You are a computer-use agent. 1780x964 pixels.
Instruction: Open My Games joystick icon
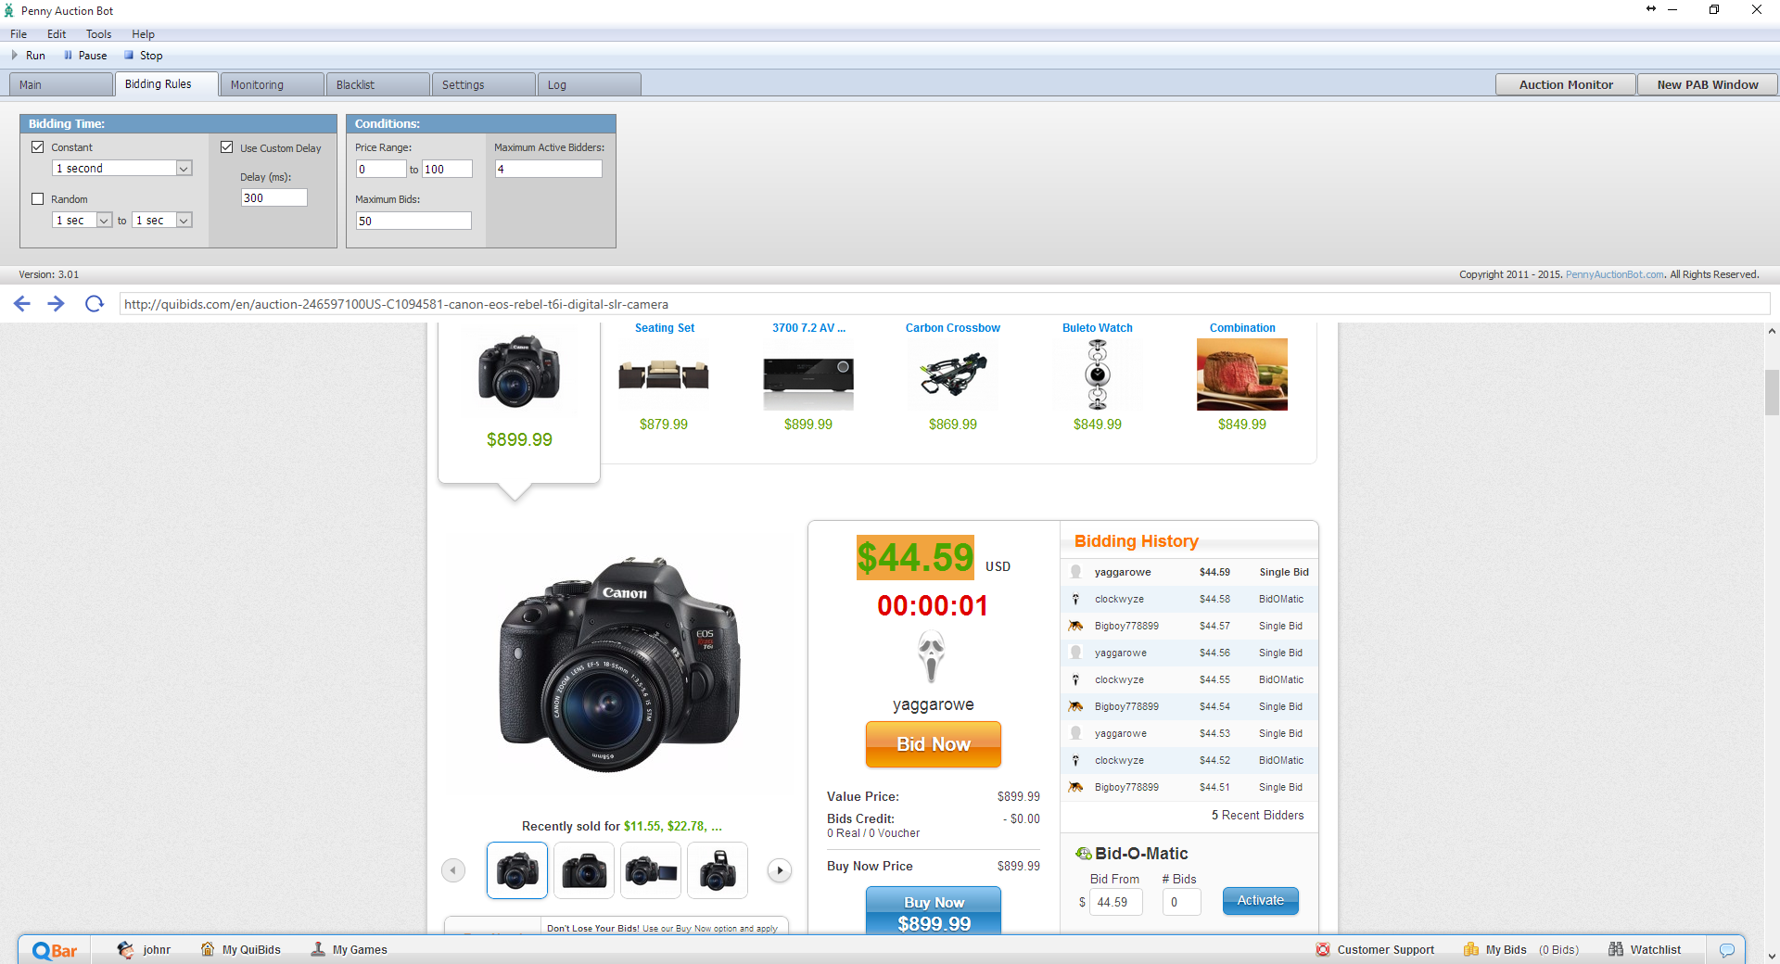point(318,949)
